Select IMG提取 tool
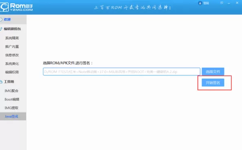Viewport: 242px width, 150px height. click(11, 108)
